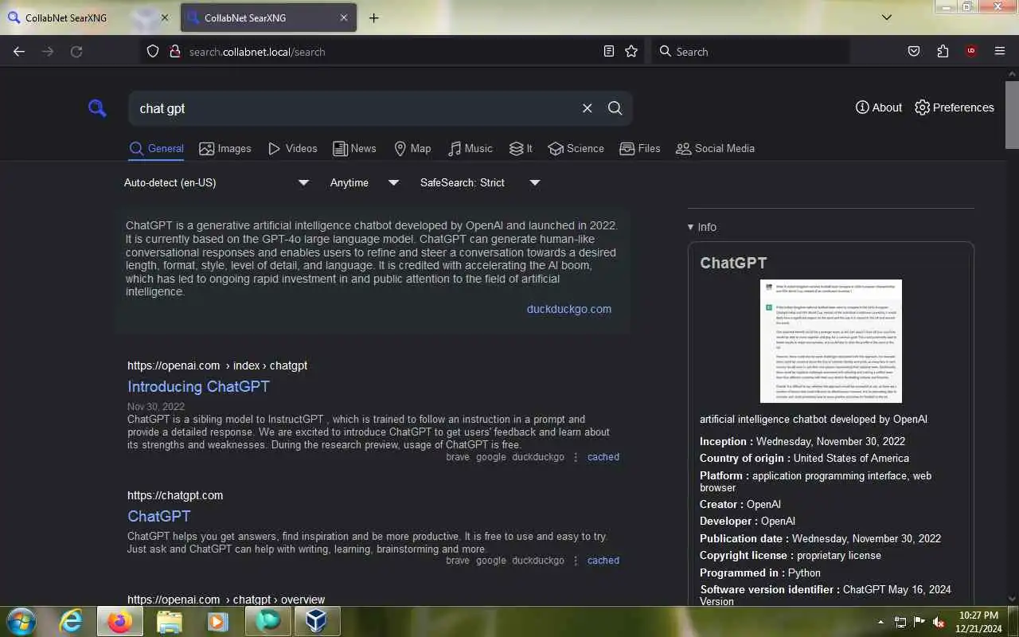Click the connection padlock icon
The image size is (1019, 637).
click(x=174, y=52)
